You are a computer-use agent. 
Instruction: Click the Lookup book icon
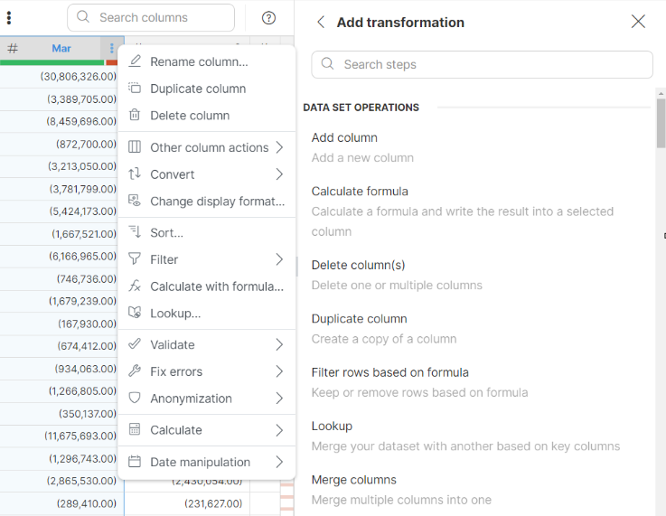point(135,313)
